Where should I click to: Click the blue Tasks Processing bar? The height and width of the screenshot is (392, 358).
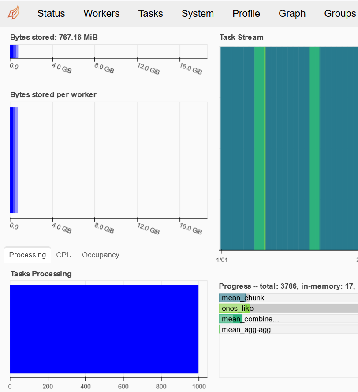pos(104,329)
